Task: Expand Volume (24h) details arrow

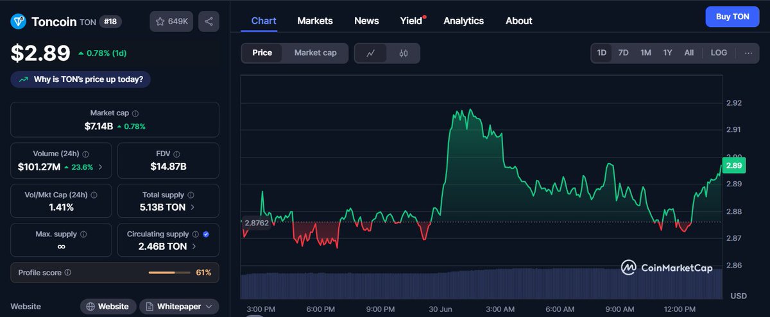Action: pyautogui.click(x=100, y=167)
